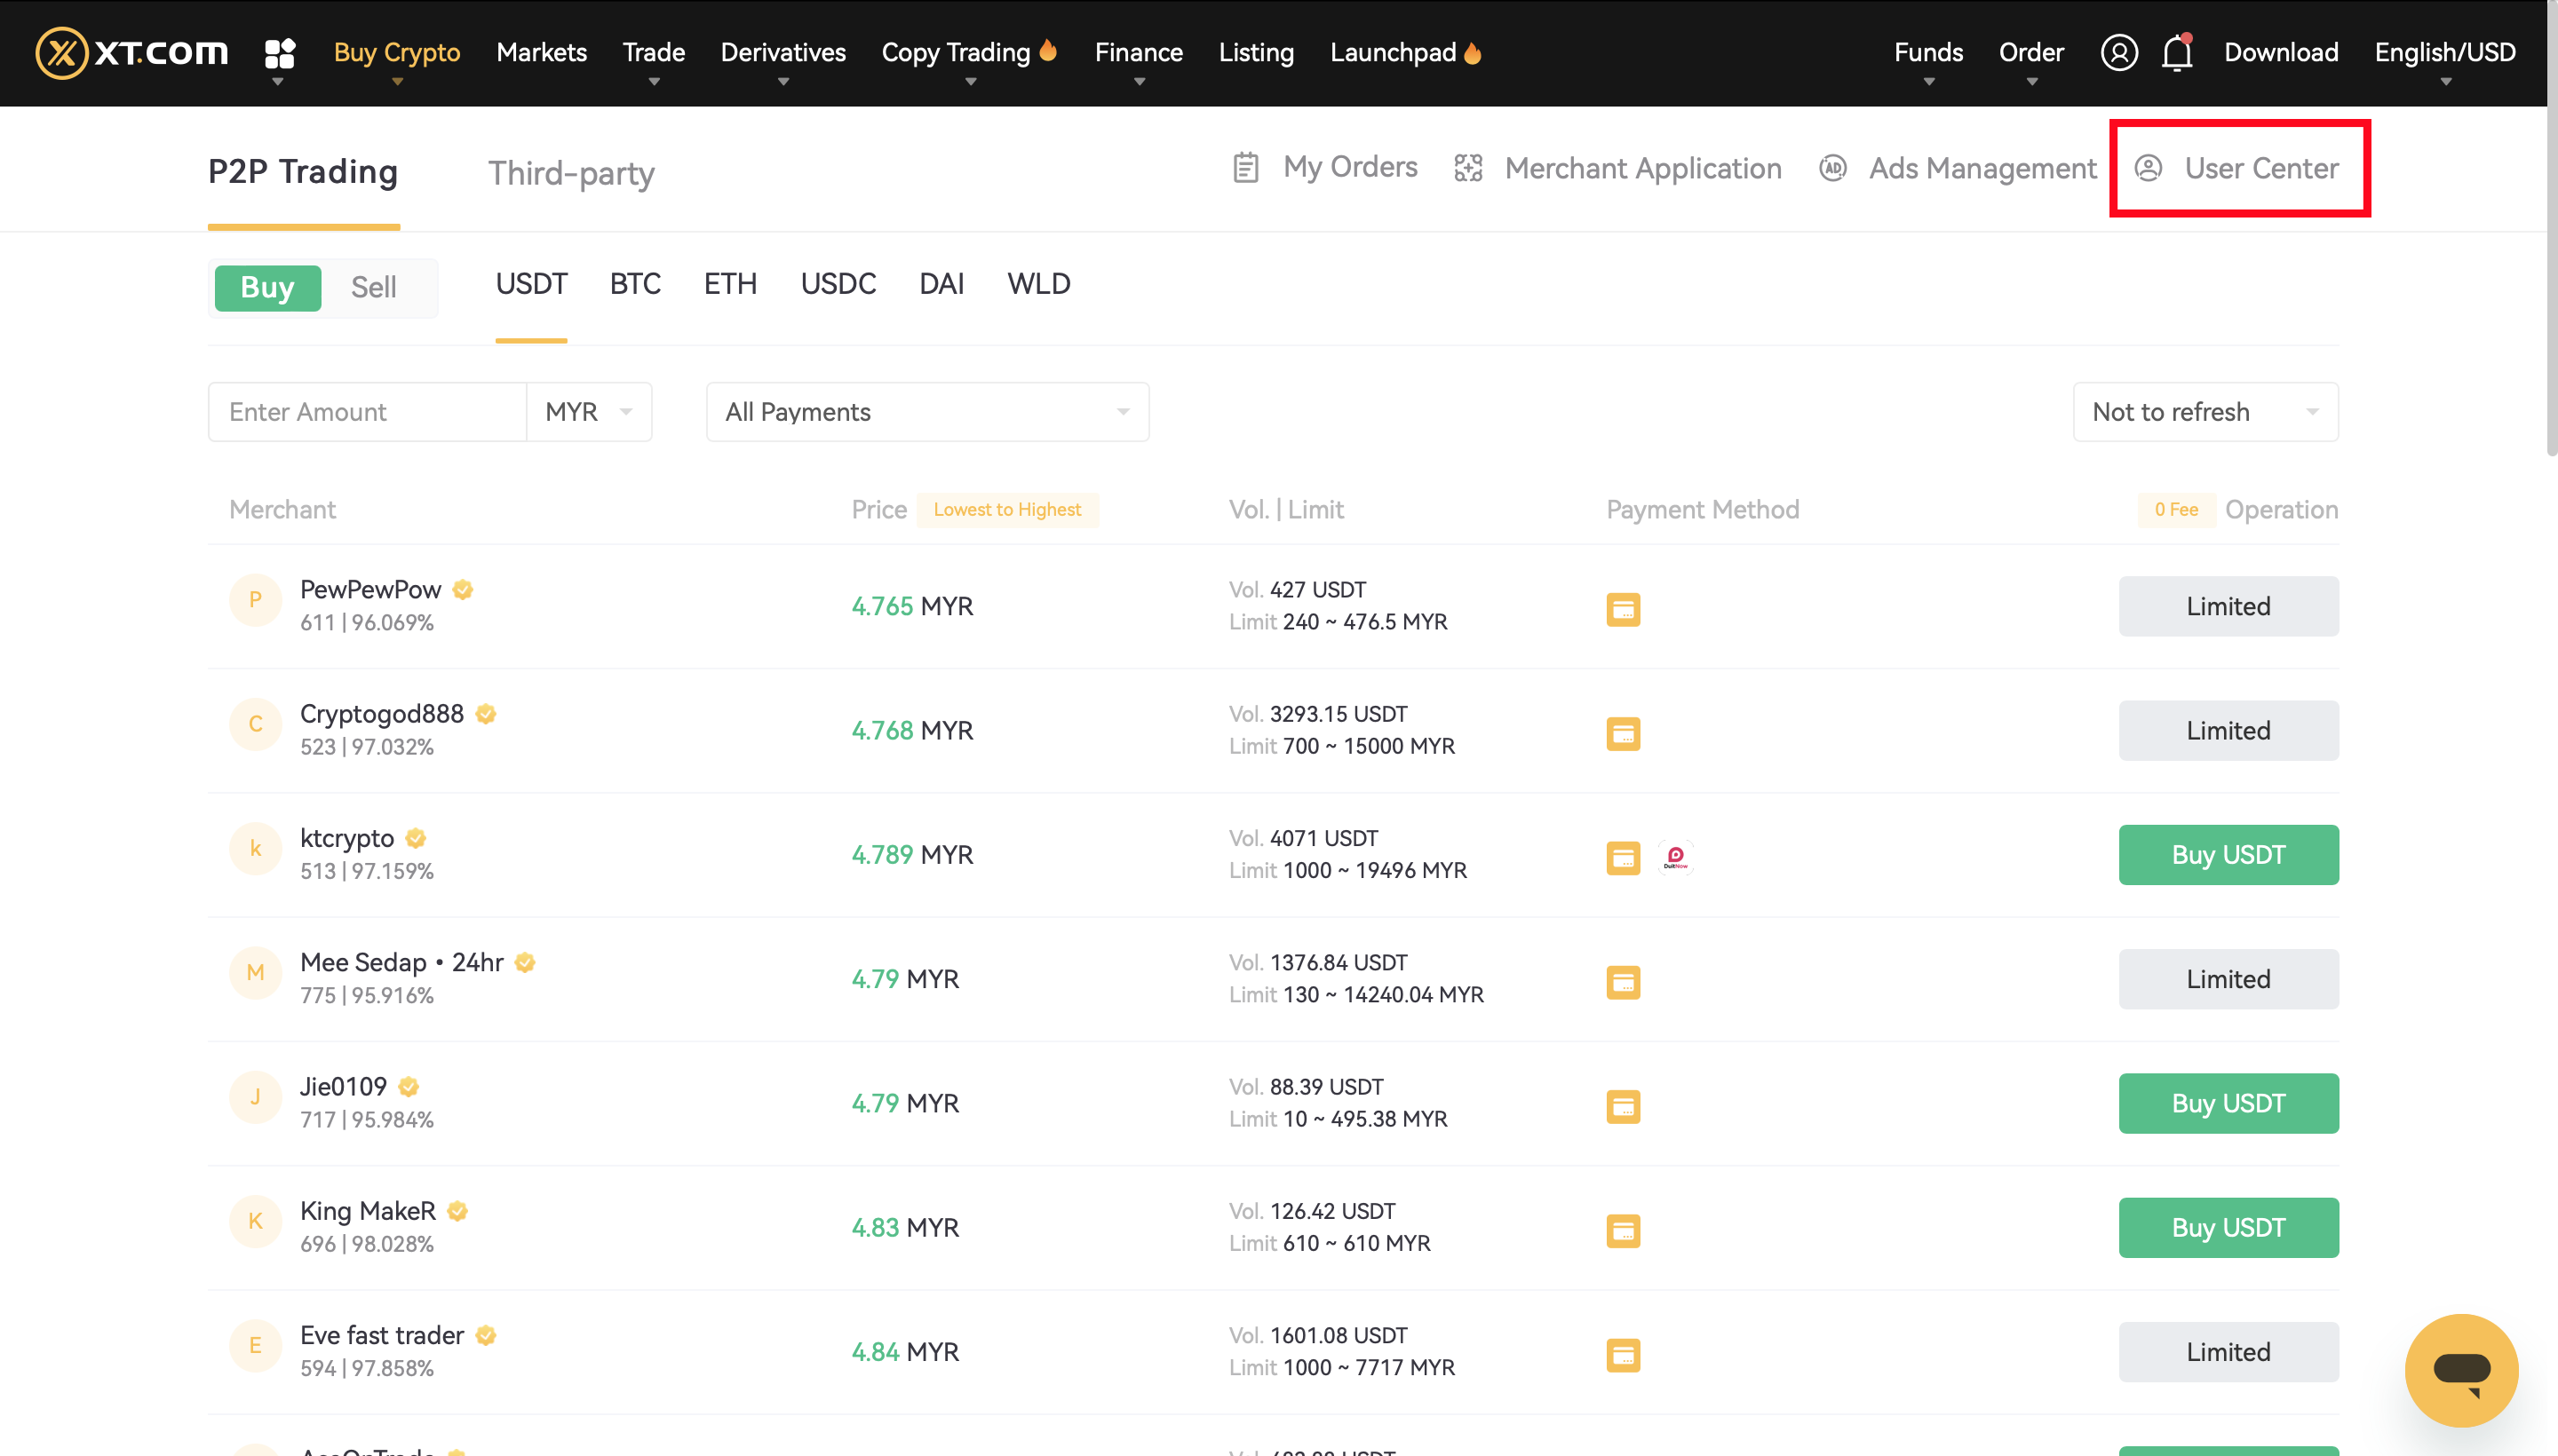2558x1456 pixels.
Task: Click the Enter Amount input field
Action: point(366,411)
